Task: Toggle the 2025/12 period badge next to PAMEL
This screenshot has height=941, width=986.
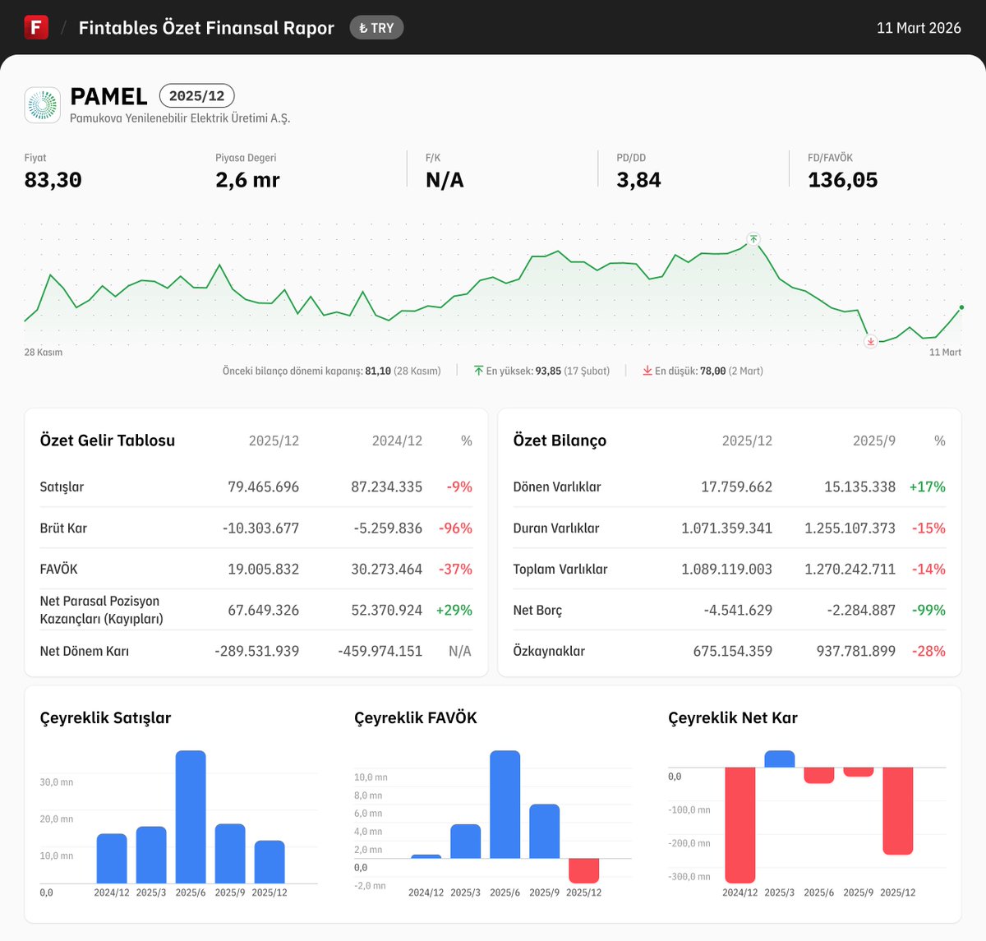Action: pyautogui.click(x=196, y=95)
